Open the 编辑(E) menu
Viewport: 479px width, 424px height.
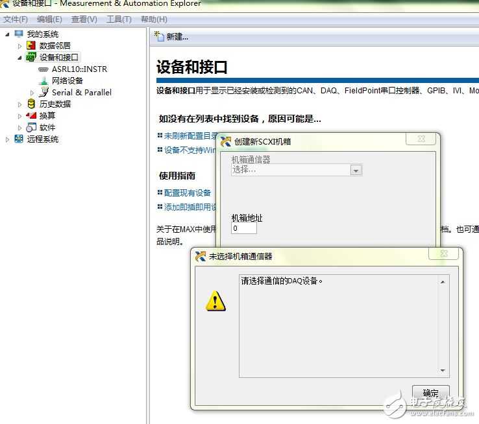[49, 19]
